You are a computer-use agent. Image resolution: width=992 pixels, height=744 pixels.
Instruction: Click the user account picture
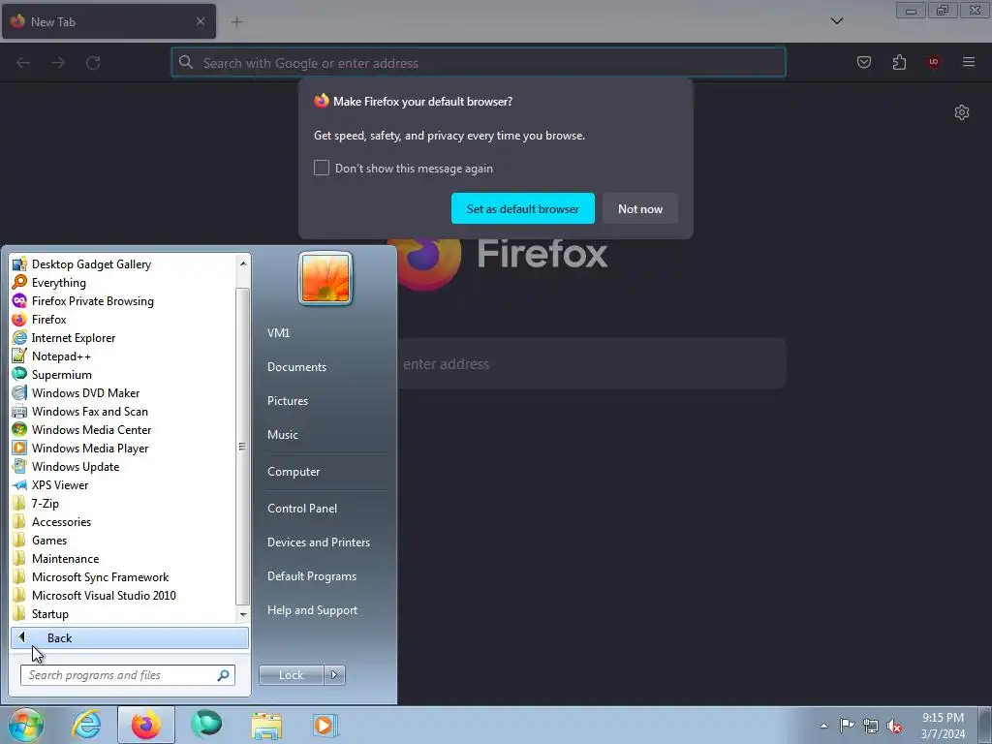pyautogui.click(x=325, y=278)
